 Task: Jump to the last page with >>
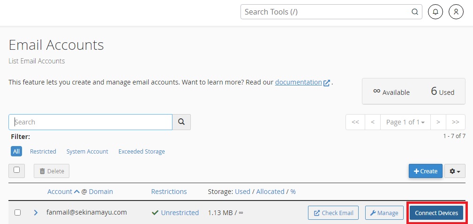456,122
